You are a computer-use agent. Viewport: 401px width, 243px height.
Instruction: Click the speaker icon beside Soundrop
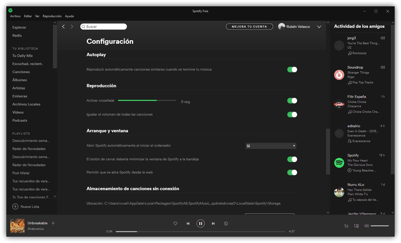tap(383, 67)
